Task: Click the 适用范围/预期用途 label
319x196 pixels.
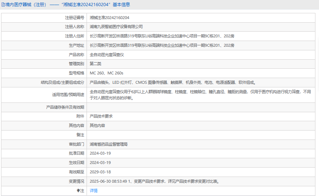Action: point(68,95)
